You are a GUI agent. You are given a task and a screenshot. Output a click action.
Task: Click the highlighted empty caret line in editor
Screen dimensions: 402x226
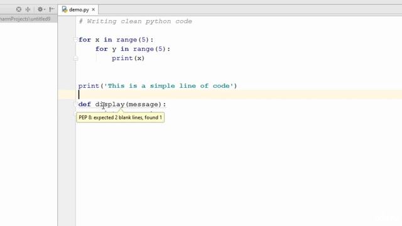tap(230, 95)
